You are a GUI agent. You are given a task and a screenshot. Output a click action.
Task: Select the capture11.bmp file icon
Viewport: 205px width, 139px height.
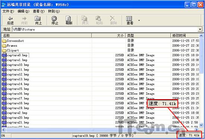(x=4, y=70)
